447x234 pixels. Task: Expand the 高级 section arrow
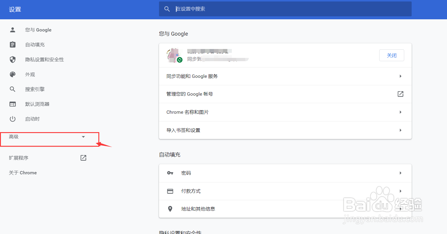[x=83, y=137]
